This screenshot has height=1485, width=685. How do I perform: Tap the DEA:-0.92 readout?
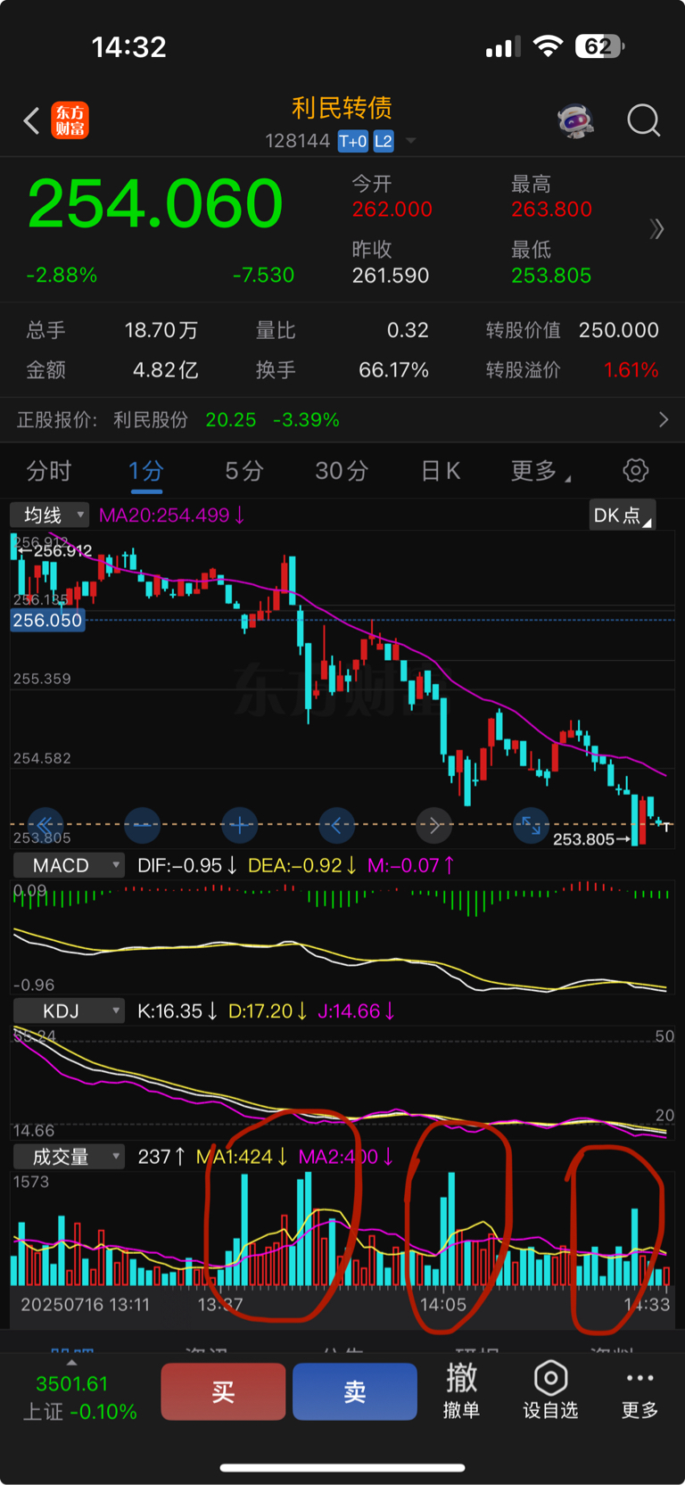pyautogui.click(x=302, y=865)
